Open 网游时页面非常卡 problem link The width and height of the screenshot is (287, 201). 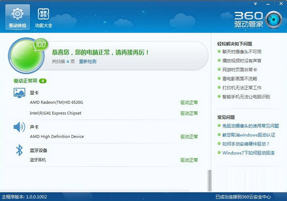(x=239, y=70)
